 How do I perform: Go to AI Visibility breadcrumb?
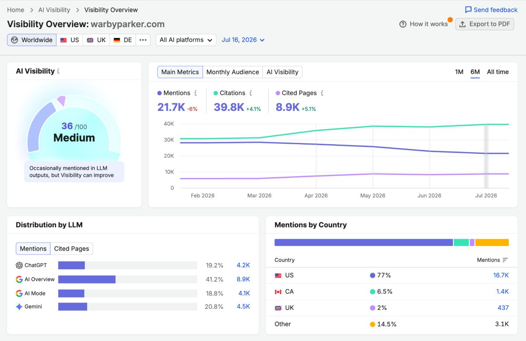click(54, 10)
